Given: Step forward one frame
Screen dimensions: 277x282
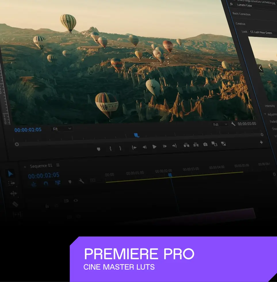Looking at the screenshot, I should click(165, 146).
